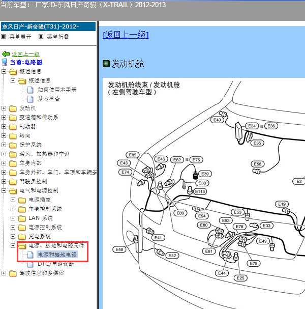Click the folder icon of 电源控制系统
Screen dimensions: 305x309
[22, 227]
